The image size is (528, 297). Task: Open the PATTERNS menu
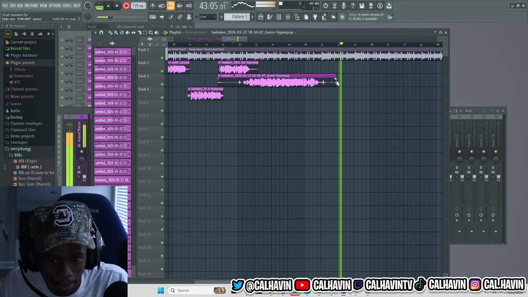31,5
